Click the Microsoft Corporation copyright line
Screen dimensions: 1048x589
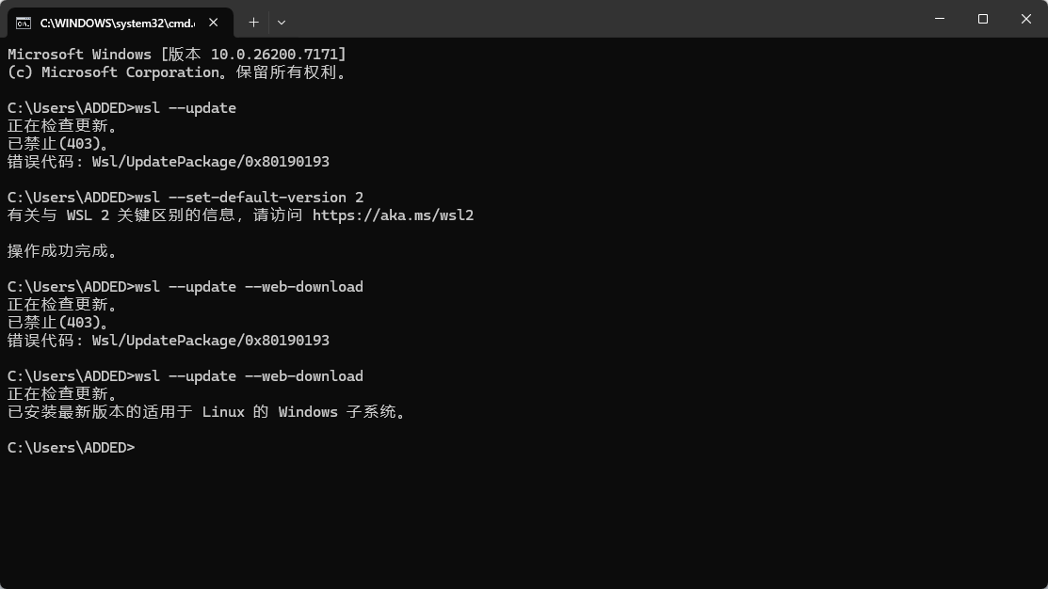coord(177,72)
